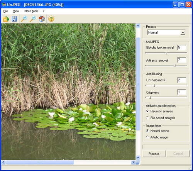Click the save floppy disk icon

point(15,19)
